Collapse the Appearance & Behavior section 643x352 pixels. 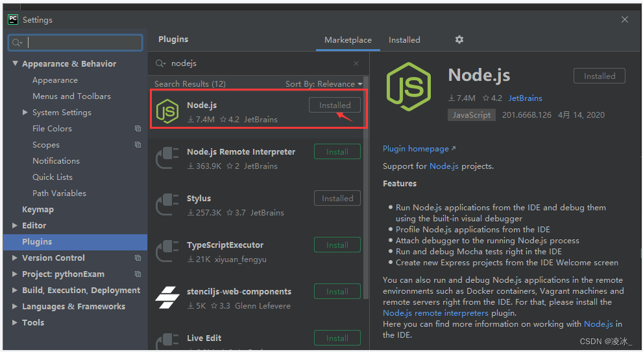(x=15, y=63)
